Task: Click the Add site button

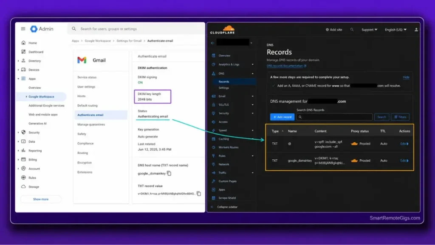Action: (x=334, y=30)
